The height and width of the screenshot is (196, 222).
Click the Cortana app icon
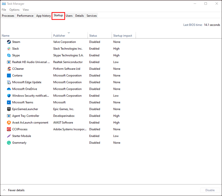pyautogui.click(x=9, y=75)
